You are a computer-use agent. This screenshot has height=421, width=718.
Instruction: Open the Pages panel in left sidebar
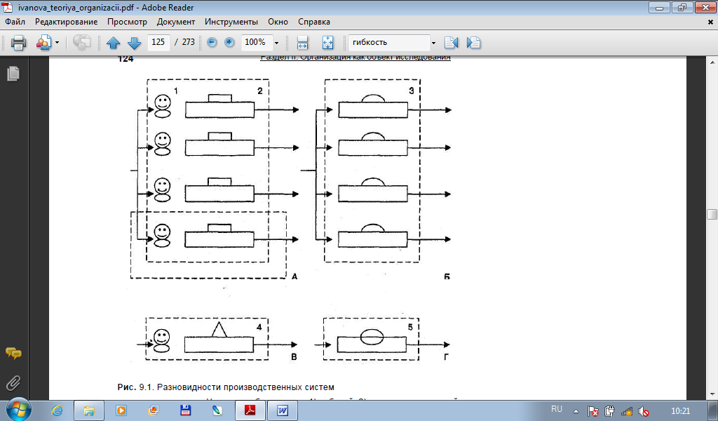click(14, 73)
